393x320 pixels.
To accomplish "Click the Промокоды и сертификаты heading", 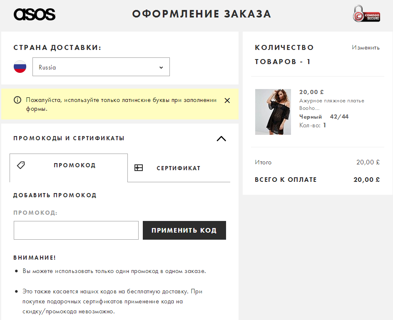I will point(69,138).
